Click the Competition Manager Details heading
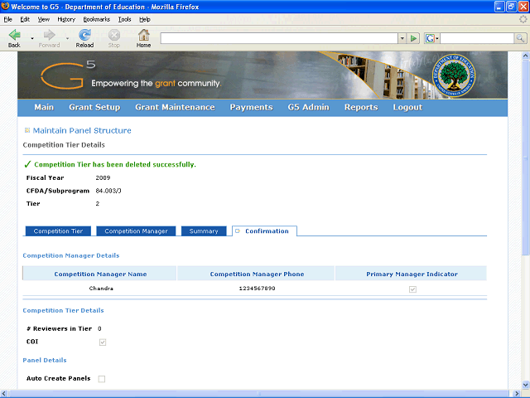 click(x=71, y=255)
